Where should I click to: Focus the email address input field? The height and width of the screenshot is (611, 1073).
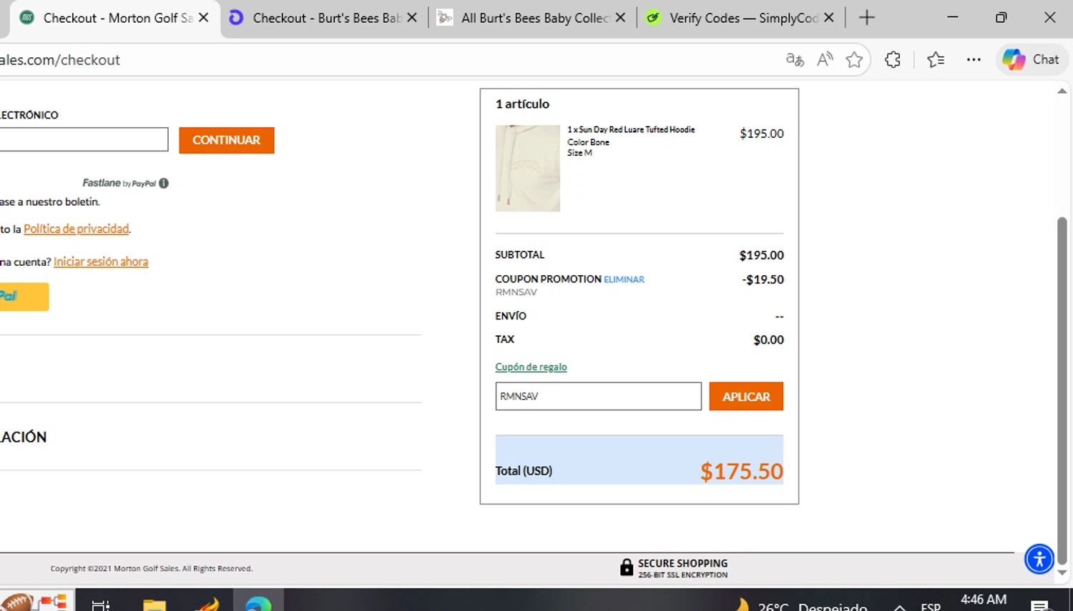pyautogui.click(x=84, y=139)
